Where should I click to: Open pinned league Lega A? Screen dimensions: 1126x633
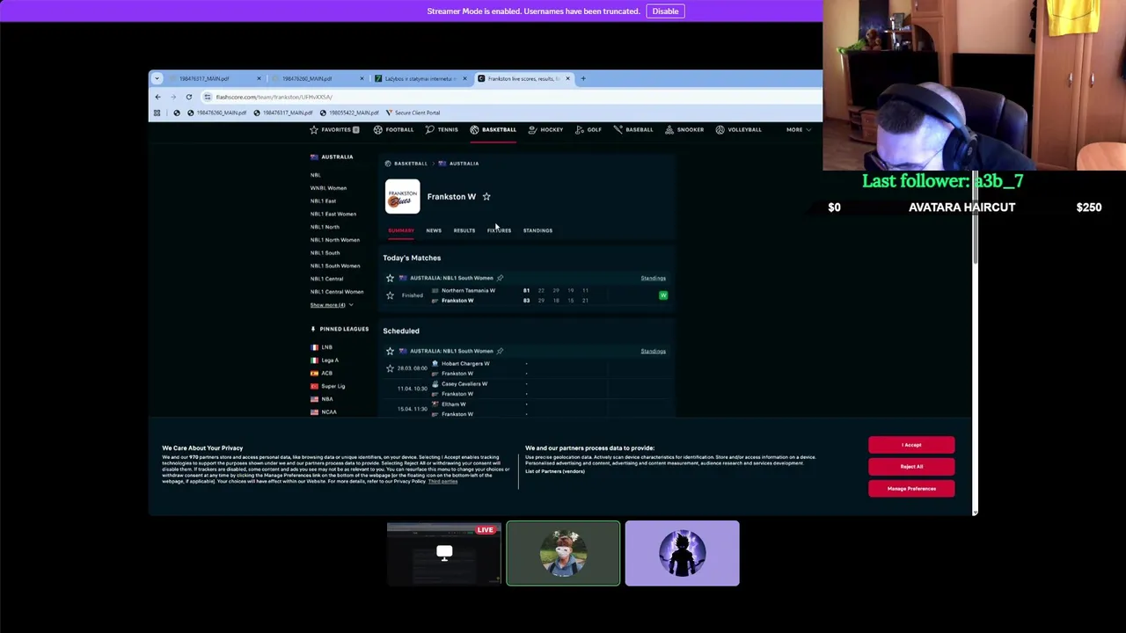click(330, 360)
